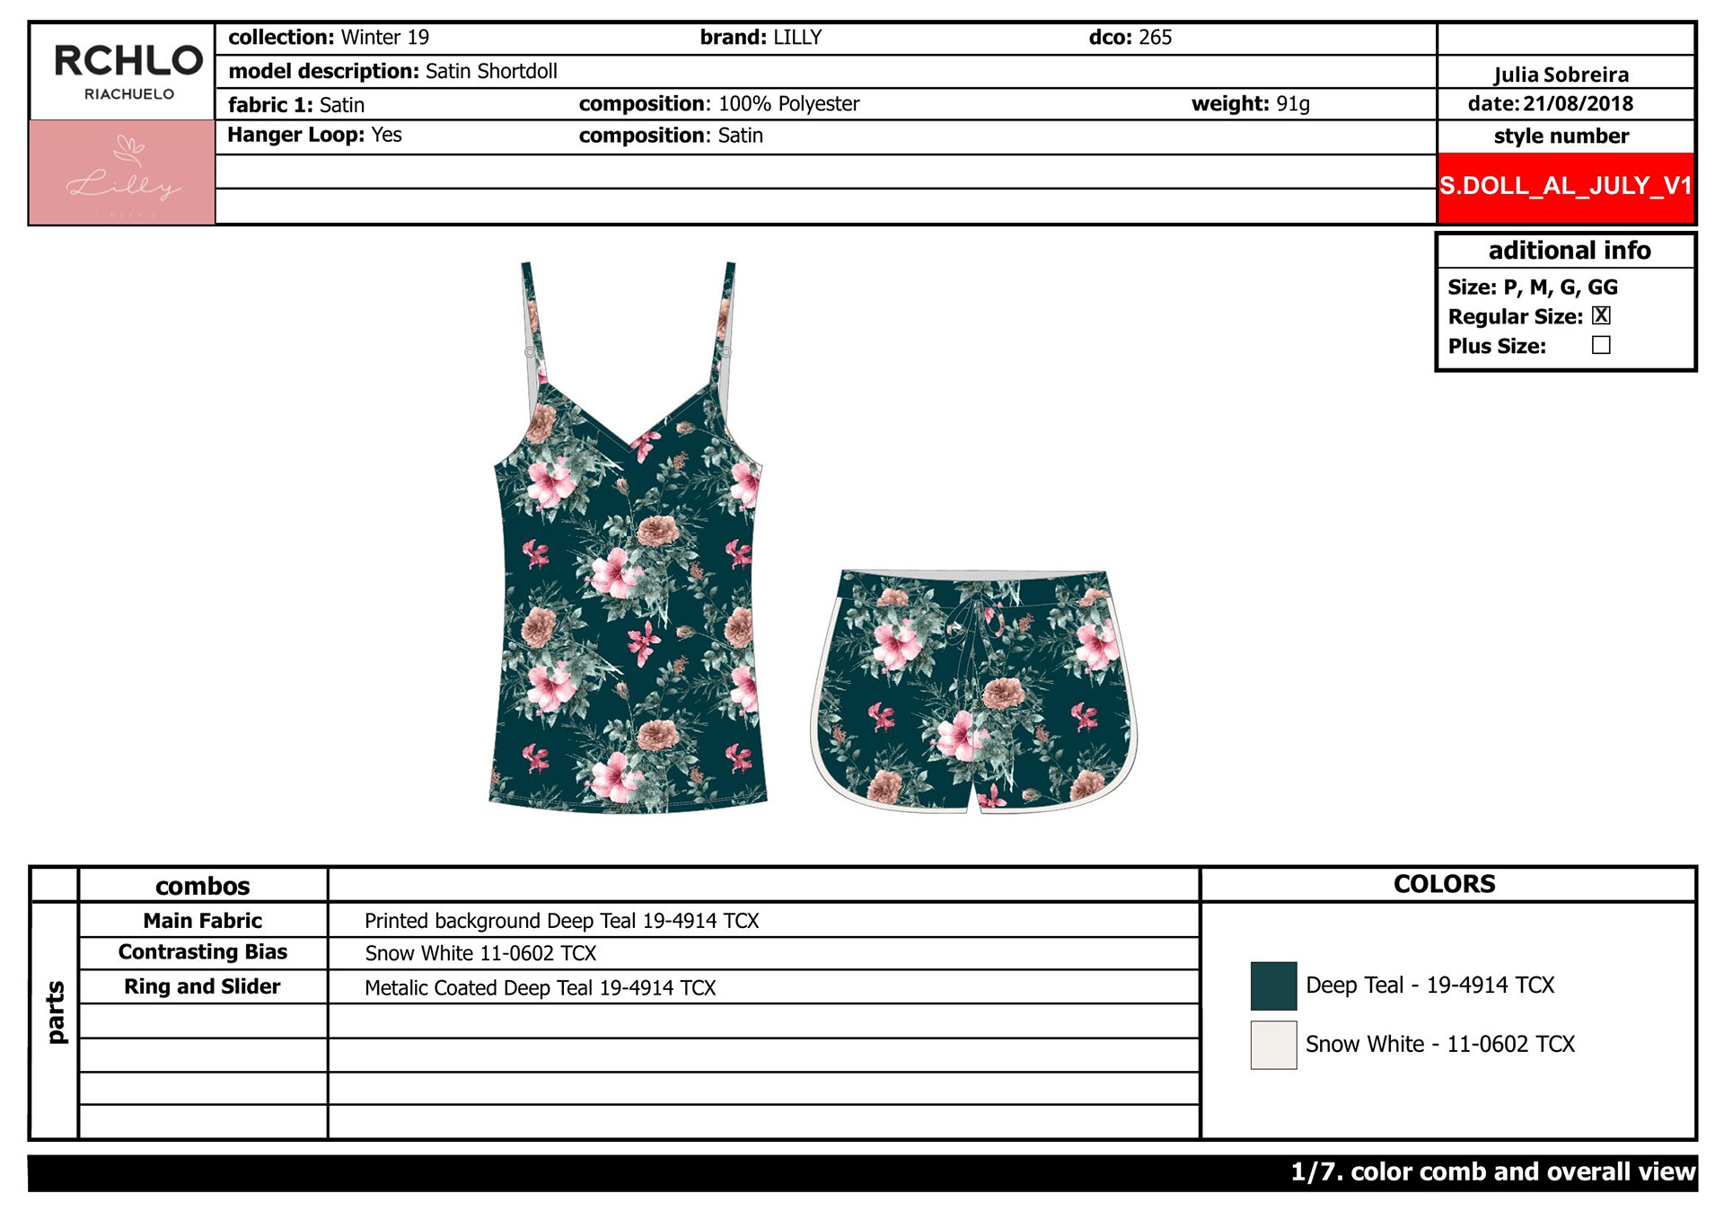Click the 'Metalic Coated Deep Teal' text cell
The height and width of the screenshot is (1220, 1724).
click(540, 988)
